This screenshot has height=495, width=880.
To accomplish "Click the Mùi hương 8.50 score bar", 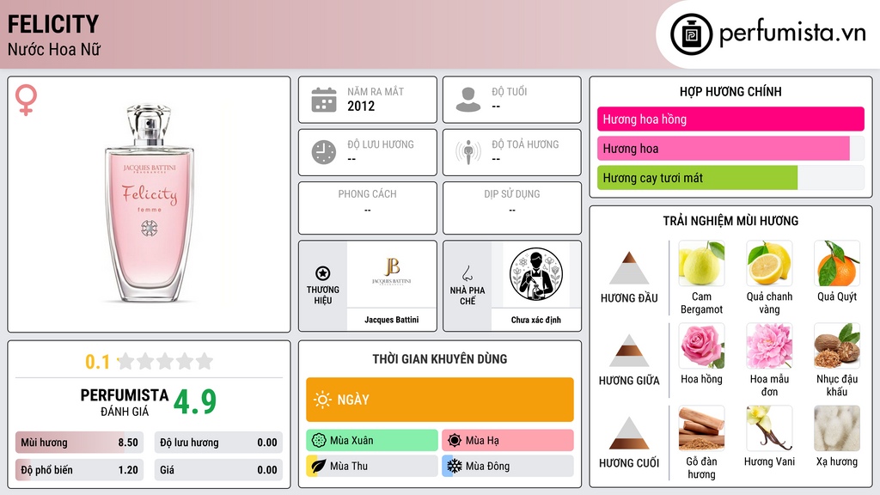I will pyautogui.click(x=80, y=443).
